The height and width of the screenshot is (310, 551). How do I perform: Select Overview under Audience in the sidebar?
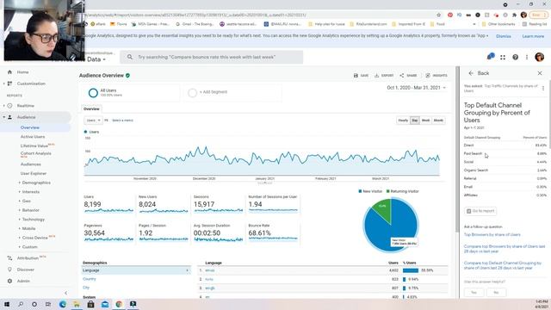click(30, 127)
